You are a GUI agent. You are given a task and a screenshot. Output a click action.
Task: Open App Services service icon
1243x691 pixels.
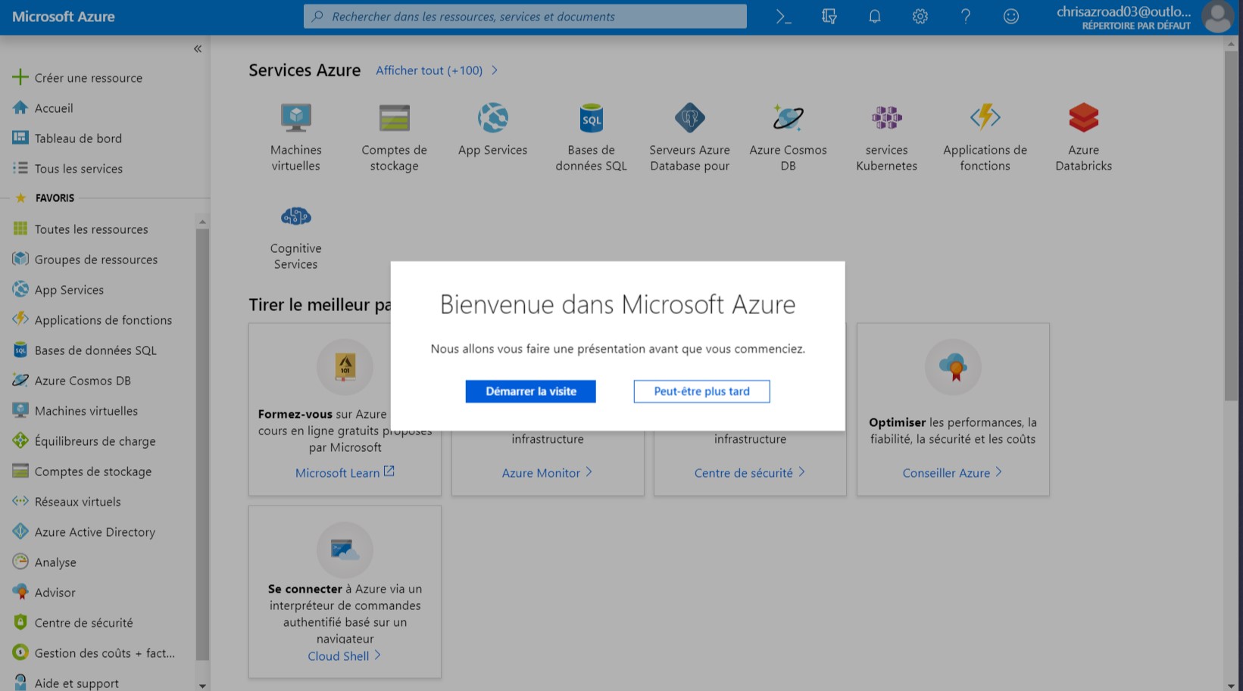click(493, 118)
